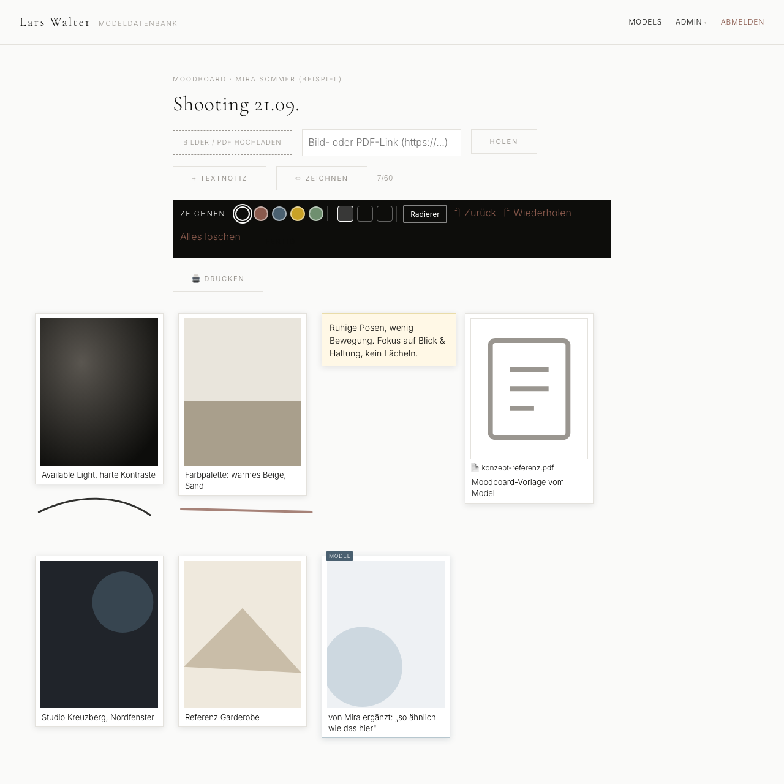Click Abmelden to log out
Screen dimensions: 784x784
(742, 22)
